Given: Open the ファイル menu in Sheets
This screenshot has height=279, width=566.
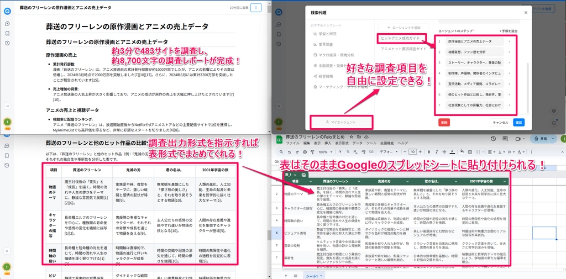Looking at the screenshot, I should pyautogui.click(x=293, y=143).
